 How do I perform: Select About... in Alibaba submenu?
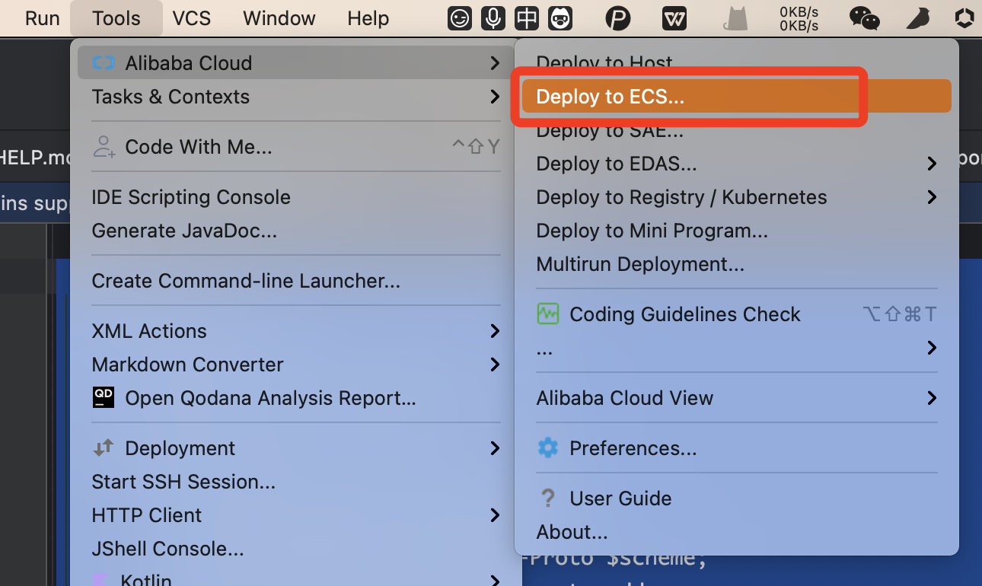pos(736,532)
